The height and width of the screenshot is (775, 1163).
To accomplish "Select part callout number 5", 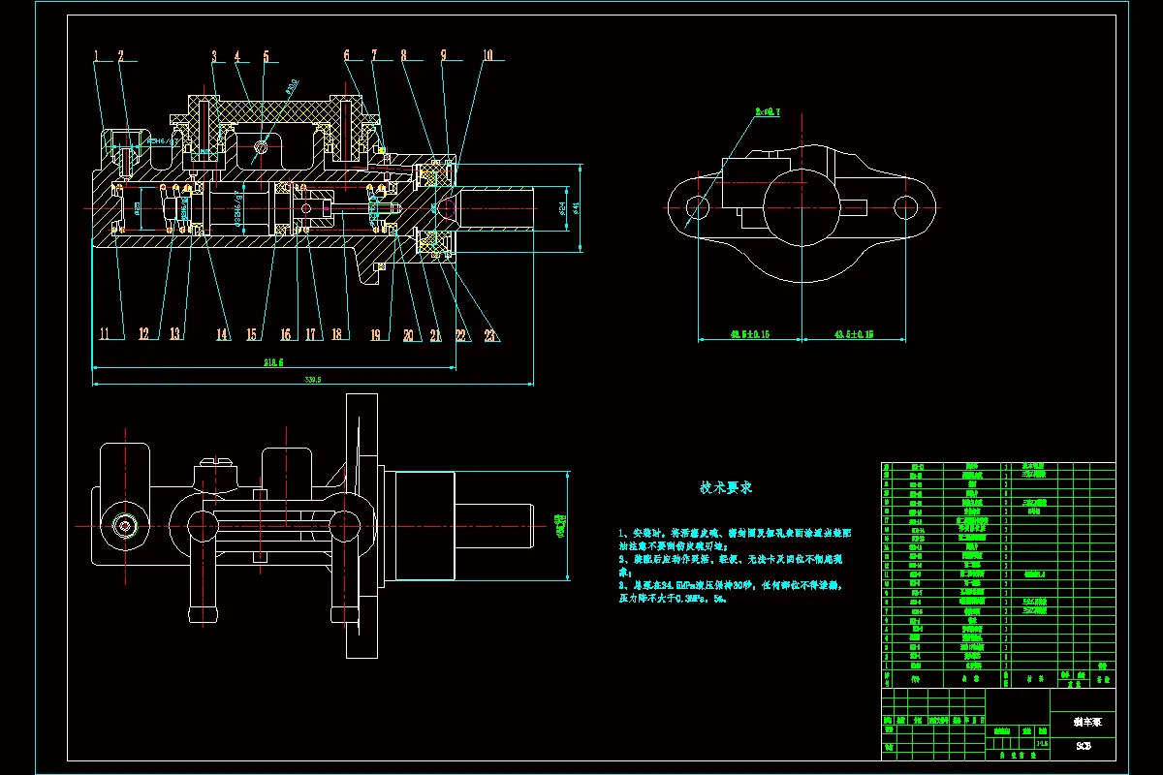I will click(266, 56).
